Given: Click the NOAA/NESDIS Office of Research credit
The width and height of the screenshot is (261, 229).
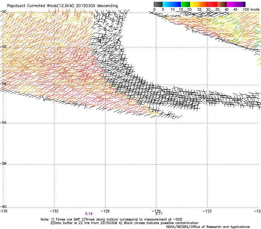Looking at the screenshot, I should pos(208,227).
